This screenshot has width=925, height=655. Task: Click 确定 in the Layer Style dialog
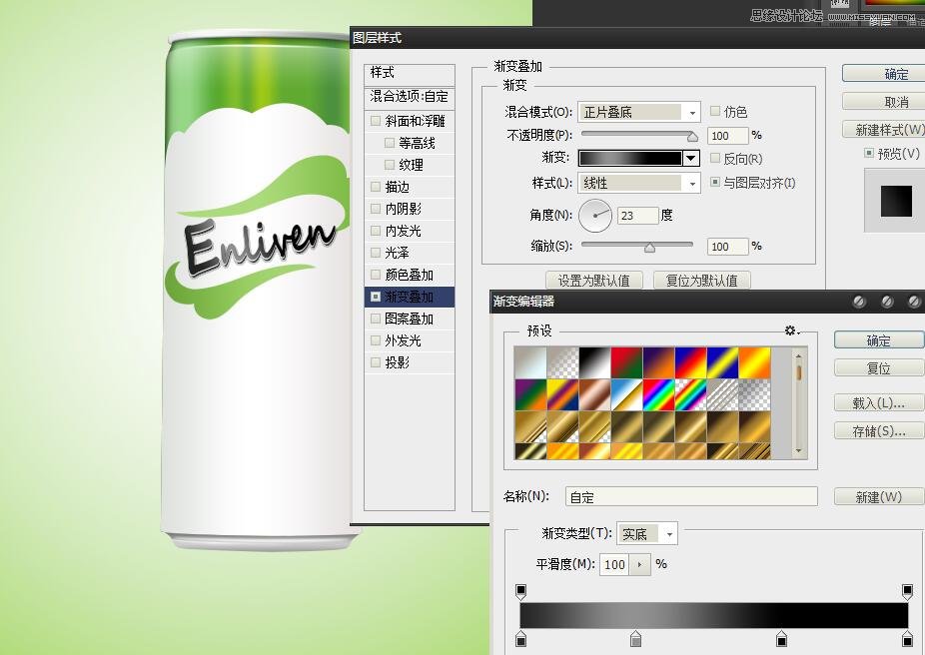click(x=884, y=74)
